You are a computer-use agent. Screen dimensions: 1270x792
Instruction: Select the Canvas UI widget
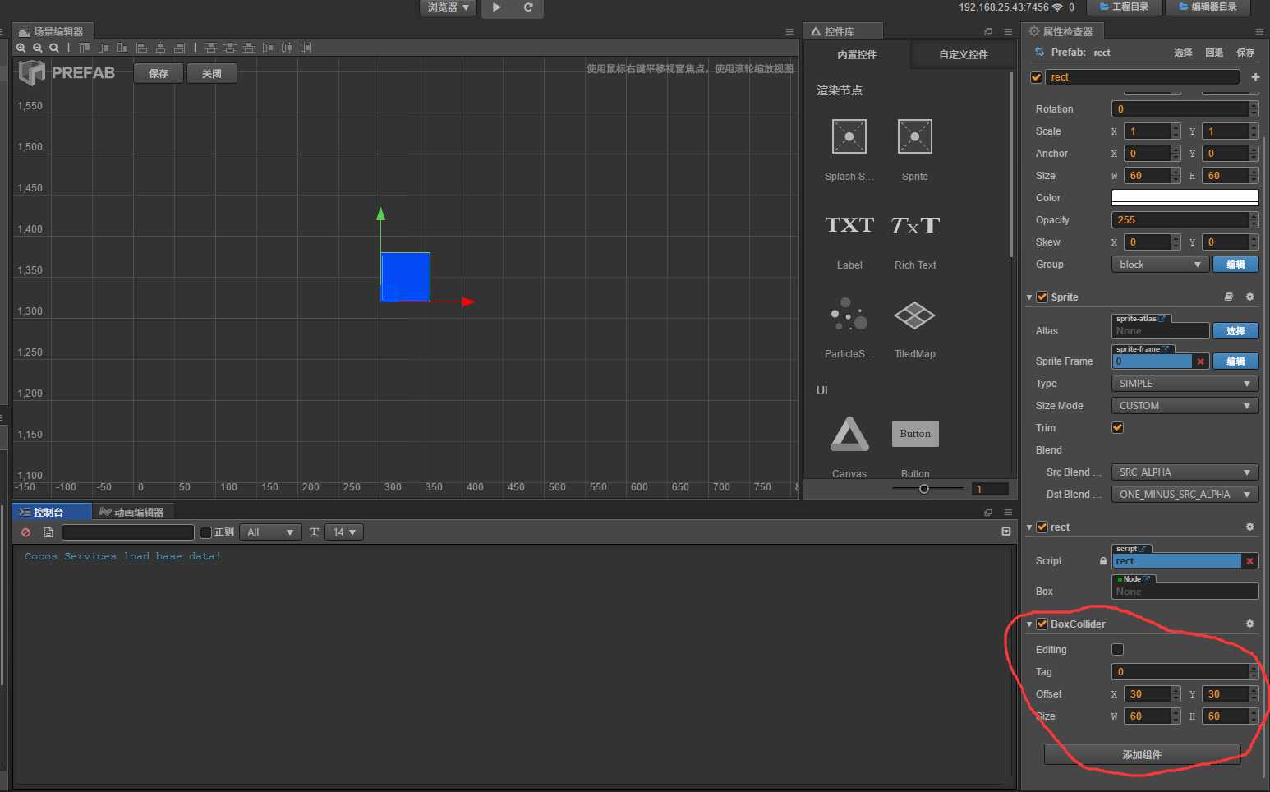pos(849,434)
